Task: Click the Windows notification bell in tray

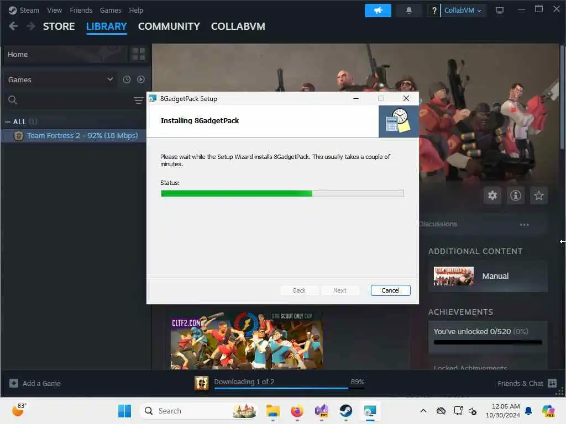Action: pyautogui.click(x=528, y=411)
